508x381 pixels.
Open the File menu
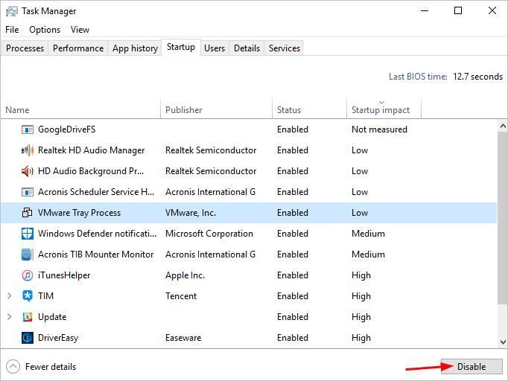coord(12,30)
